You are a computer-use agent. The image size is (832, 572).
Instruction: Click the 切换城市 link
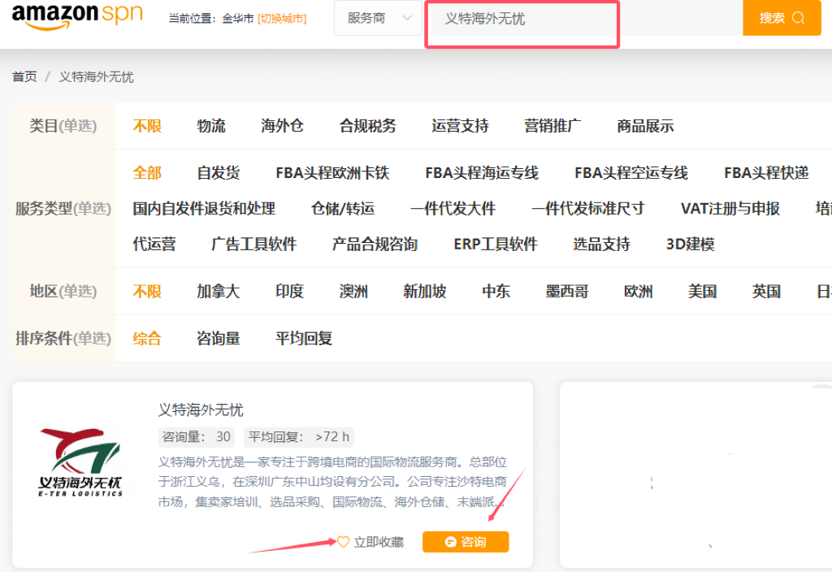point(282,19)
